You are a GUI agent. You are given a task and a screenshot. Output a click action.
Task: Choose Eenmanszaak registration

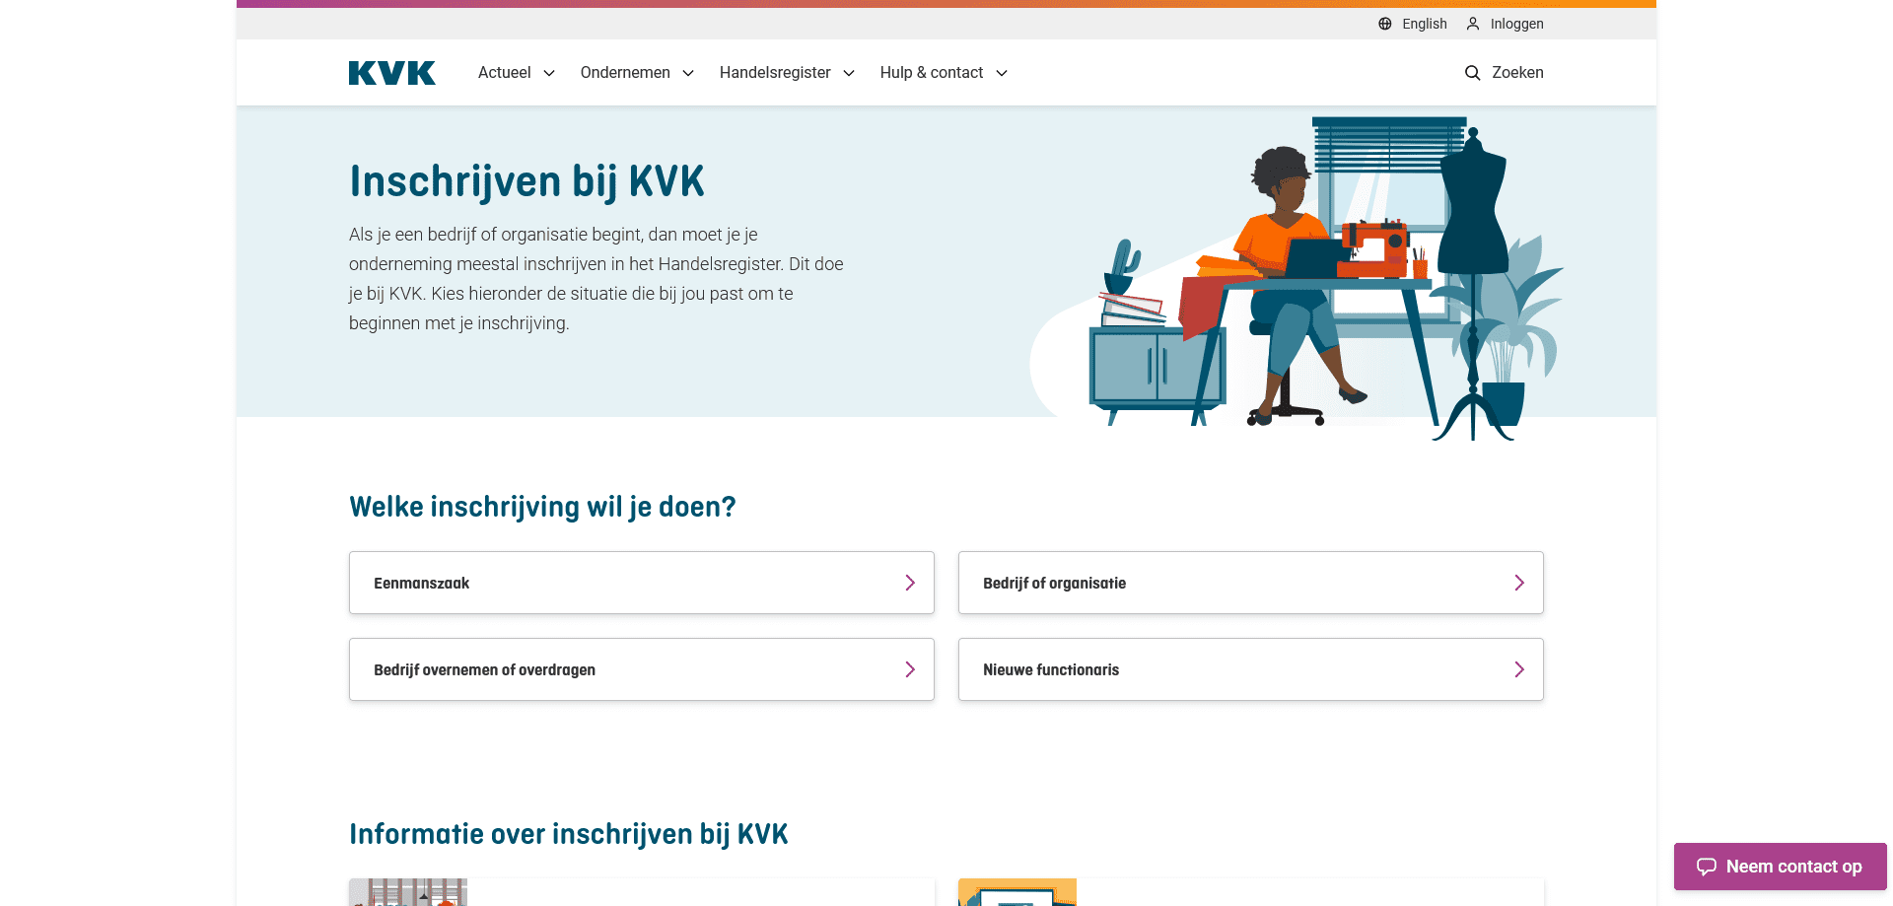(x=642, y=583)
